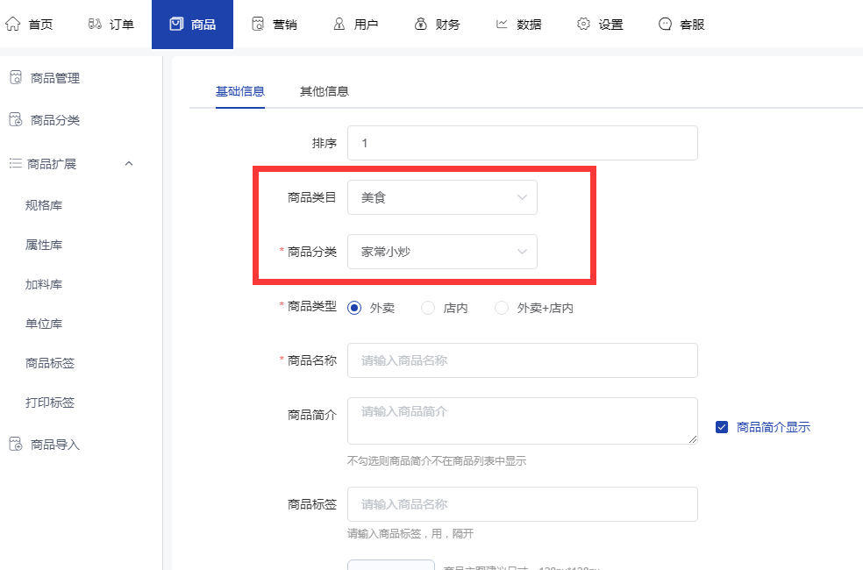Open the 客服 top menu

pyautogui.click(x=692, y=25)
